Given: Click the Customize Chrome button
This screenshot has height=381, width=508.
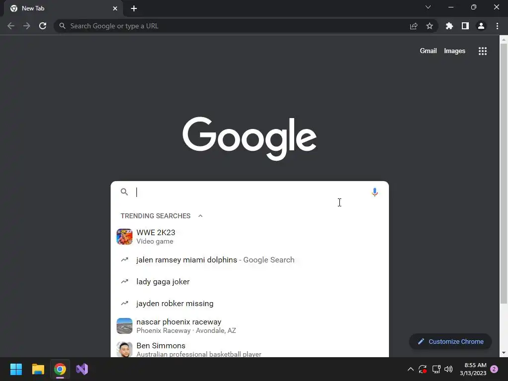Looking at the screenshot, I should (x=450, y=341).
